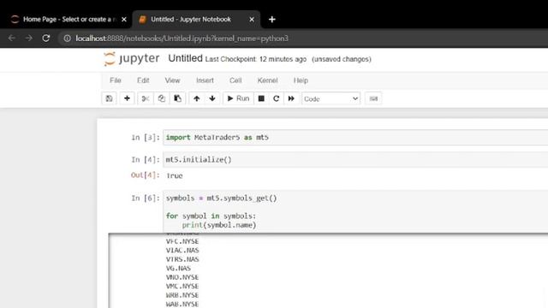Screen dimensions: 548x308
Task: Click the In [6] cell prompt
Action: (146, 198)
